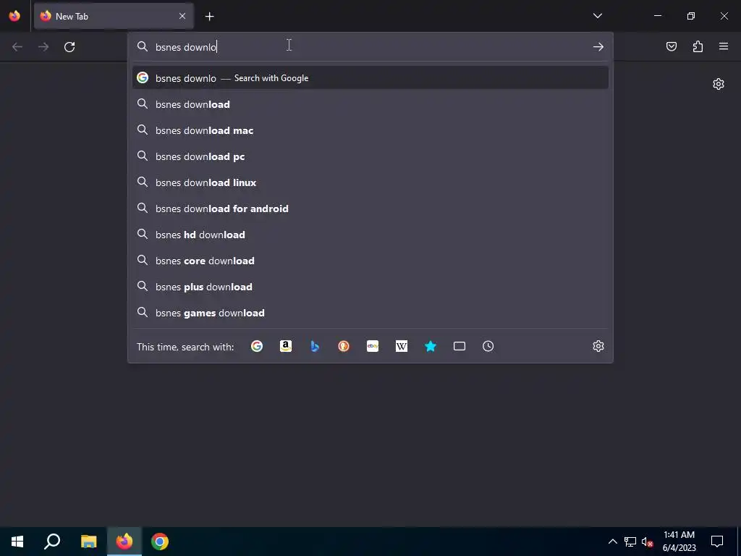This screenshot has height=556, width=741.
Task: Show hidden system tray icons
Action: pos(612,542)
